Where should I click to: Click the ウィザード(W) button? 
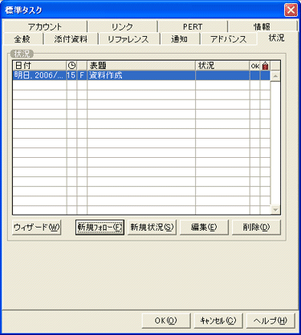(x=37, y=228)
